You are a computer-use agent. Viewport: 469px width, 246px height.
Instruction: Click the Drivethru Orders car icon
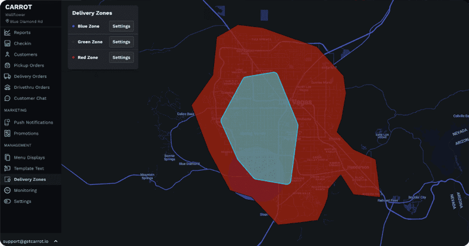coord(8,87)
